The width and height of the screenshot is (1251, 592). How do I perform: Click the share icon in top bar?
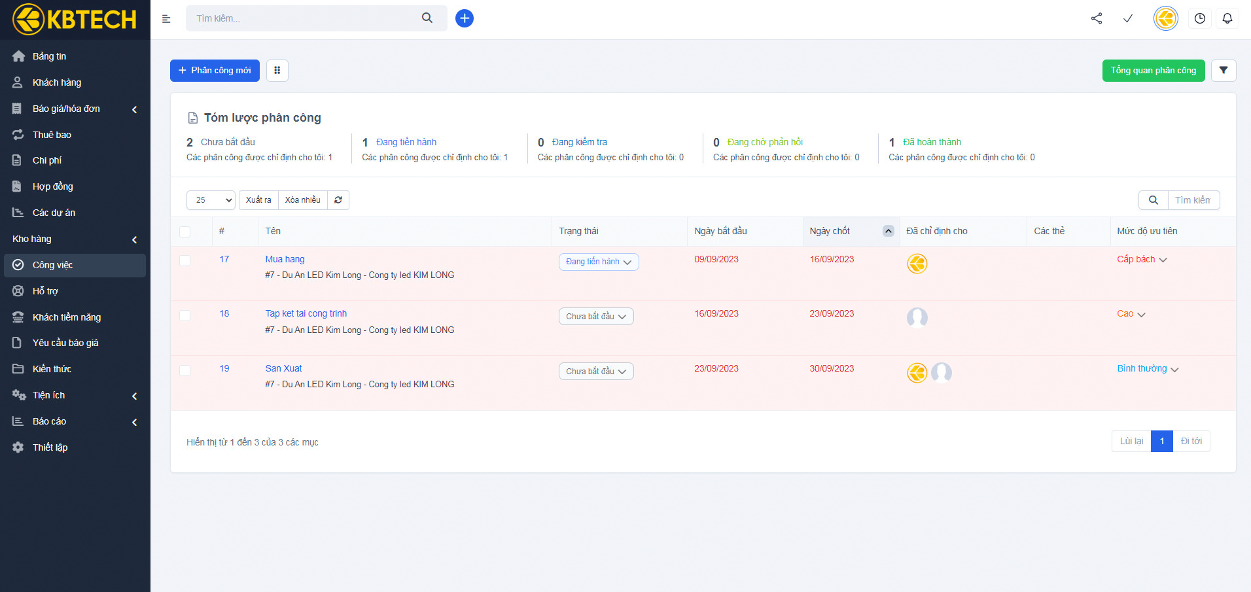pos(1097,18)
